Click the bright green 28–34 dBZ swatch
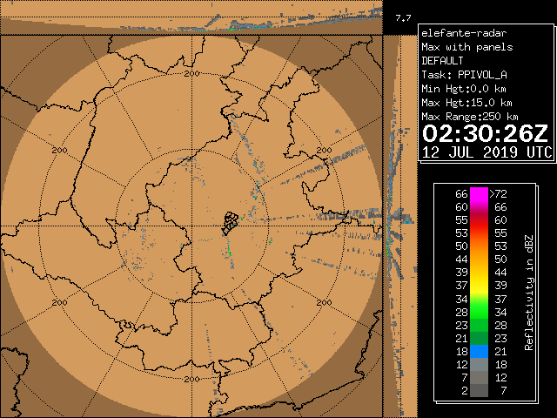The height and width of the screenshot is (418, 557). 479,311
